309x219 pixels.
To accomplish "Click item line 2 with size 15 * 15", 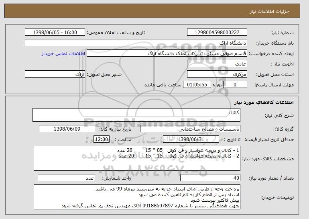I will tap(179, 156).
